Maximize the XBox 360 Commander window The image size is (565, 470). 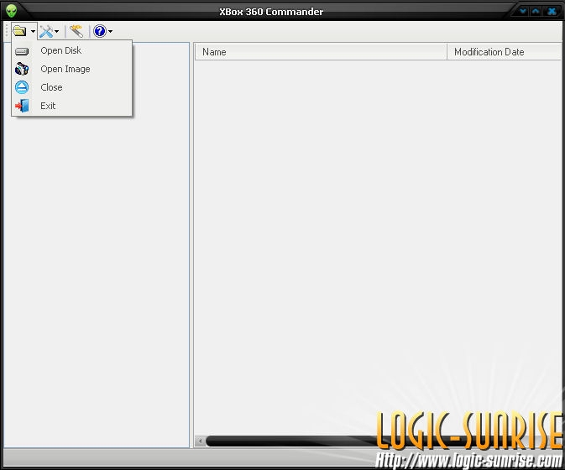[536, 11]
